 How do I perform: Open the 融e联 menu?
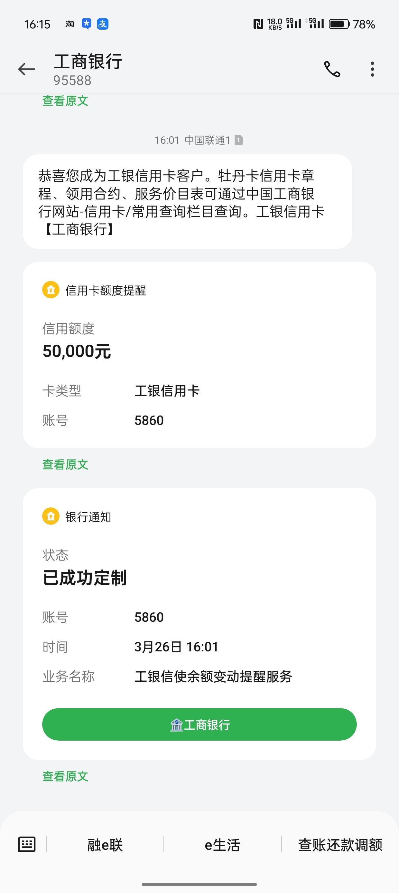[x=105, y=845]
